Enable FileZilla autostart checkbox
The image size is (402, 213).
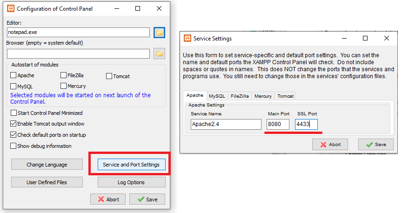pos(63,75)
